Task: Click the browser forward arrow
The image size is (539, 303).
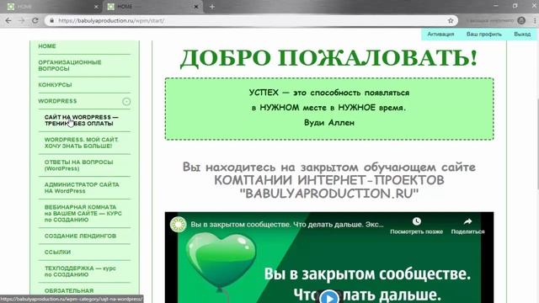Action: pyautogui.click(x=21, y=20)
